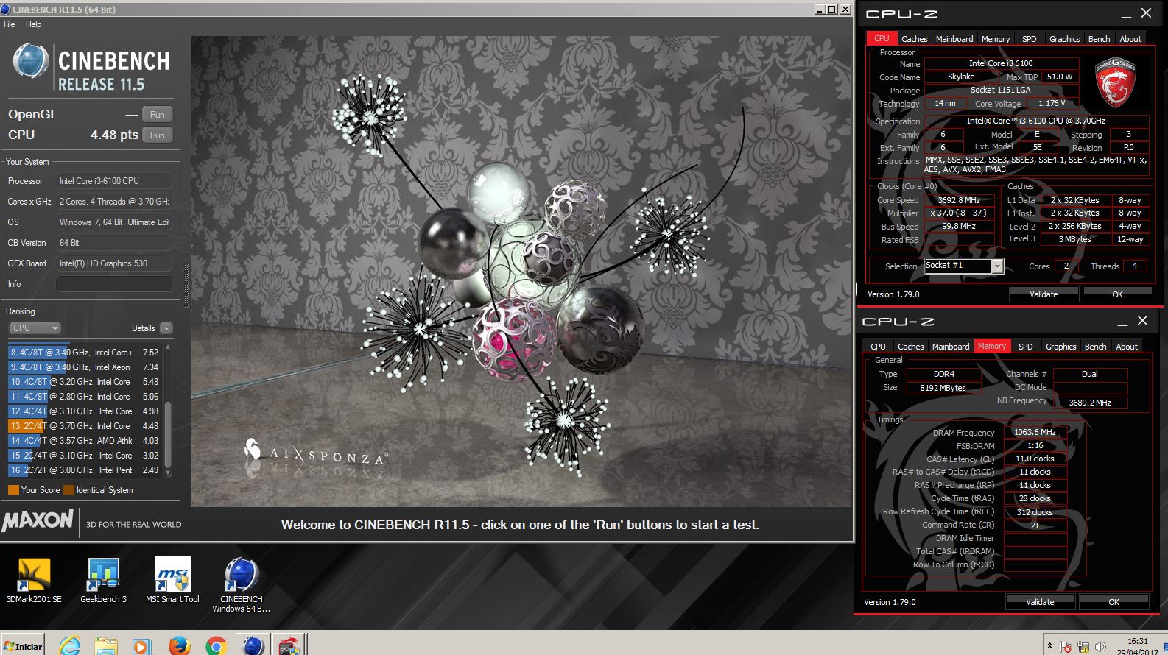Open the 3DMark2001 SE desktop shortcut
The image size is (1168, 655).
(x=34, y=581)
